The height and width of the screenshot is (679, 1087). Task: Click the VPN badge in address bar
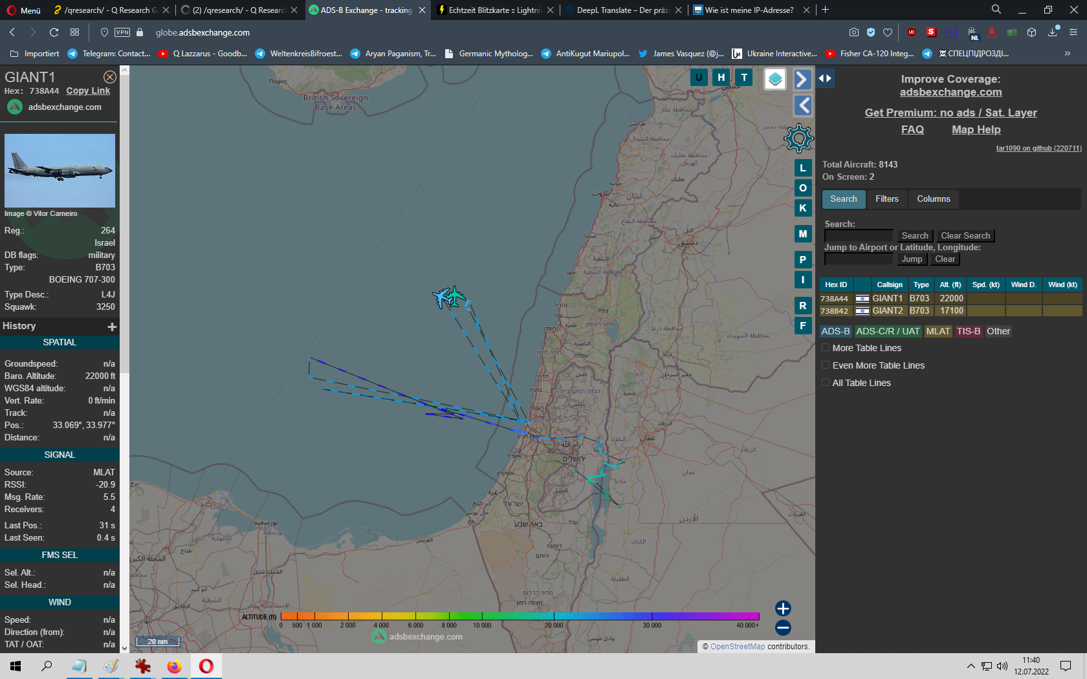click(122, 32)
